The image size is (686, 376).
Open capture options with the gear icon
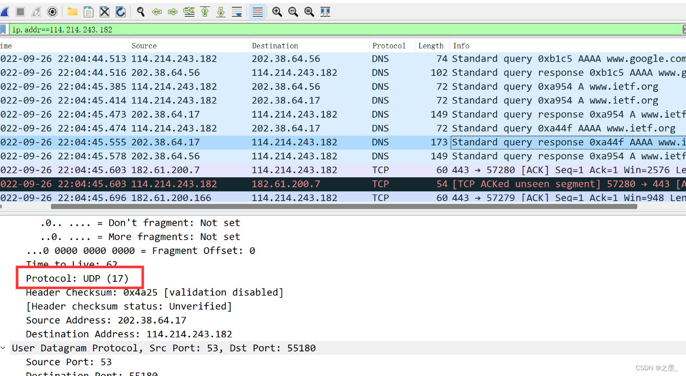pos(52,12)
